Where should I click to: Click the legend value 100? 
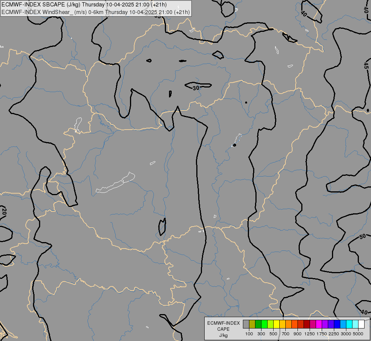249,334
